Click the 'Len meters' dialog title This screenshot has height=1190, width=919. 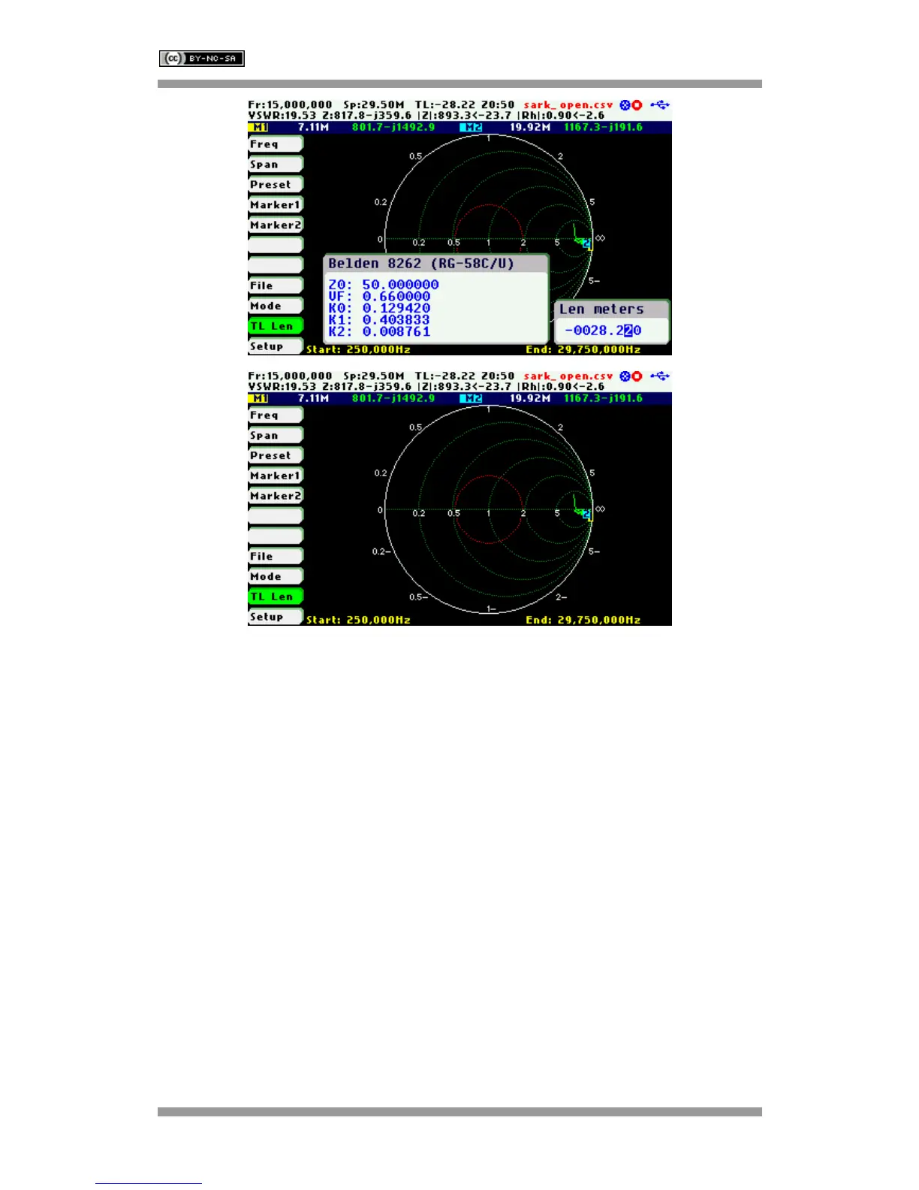point(601,309)
